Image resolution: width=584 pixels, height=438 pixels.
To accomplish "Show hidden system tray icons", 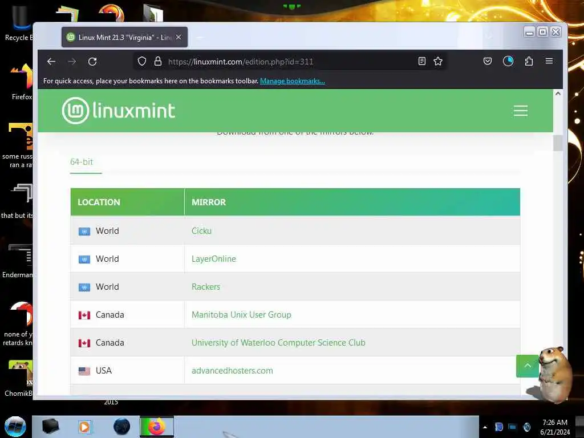I will point(485,427).
